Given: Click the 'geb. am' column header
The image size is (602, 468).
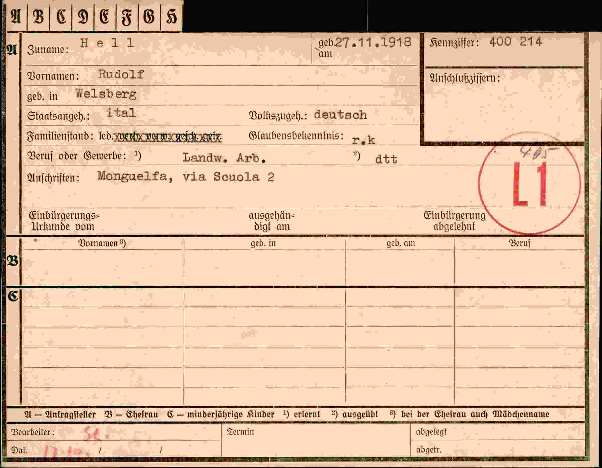Looking at the screenshot, I should point(401,243).
